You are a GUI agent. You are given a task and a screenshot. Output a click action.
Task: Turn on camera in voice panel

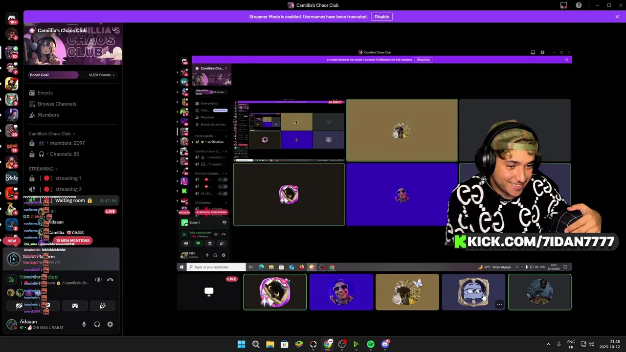click(19, 306)
